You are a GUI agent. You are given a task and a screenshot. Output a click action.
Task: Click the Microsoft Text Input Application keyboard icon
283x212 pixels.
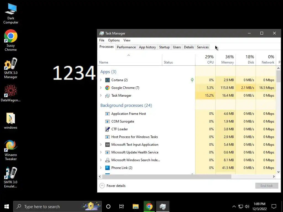point(108,145)
